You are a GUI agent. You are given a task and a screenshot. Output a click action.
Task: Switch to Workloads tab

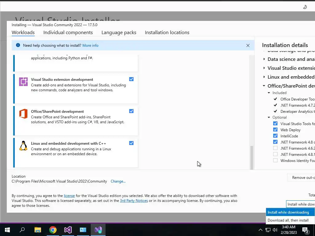click(x=23, y=32)
